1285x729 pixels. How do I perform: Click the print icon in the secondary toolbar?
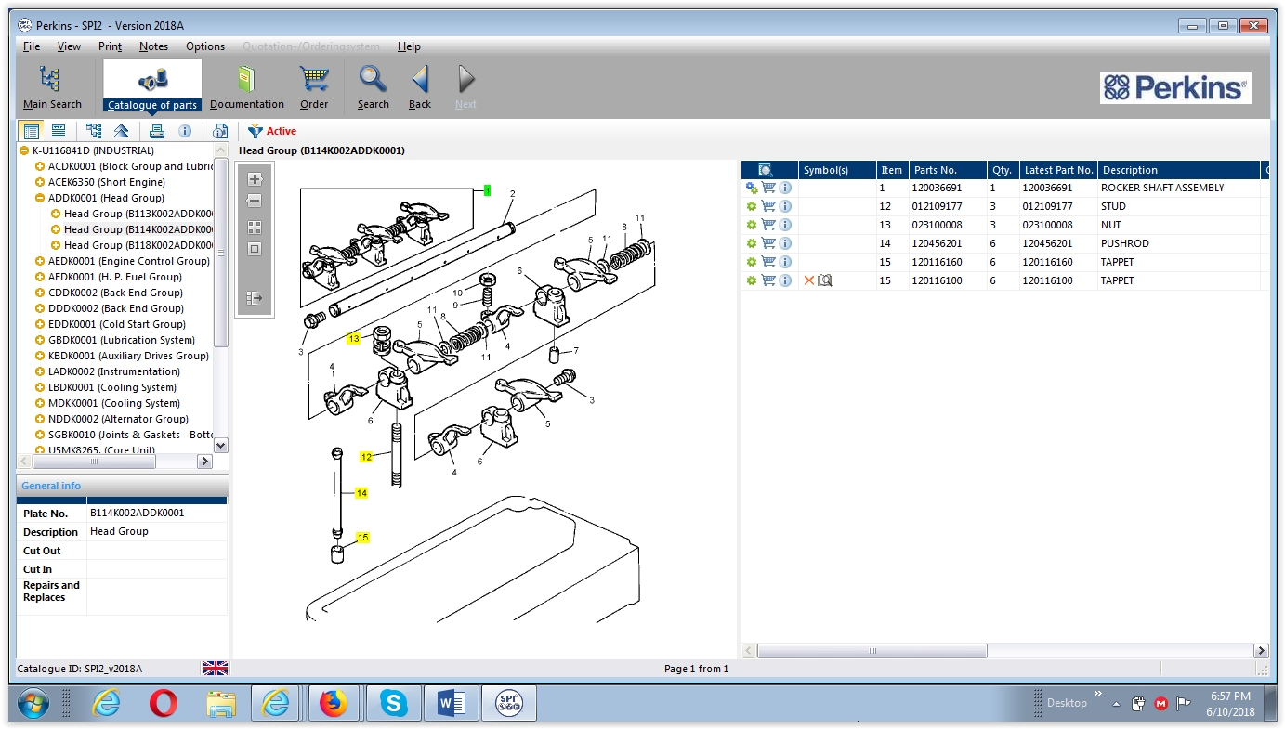click(x=157, y=131)
